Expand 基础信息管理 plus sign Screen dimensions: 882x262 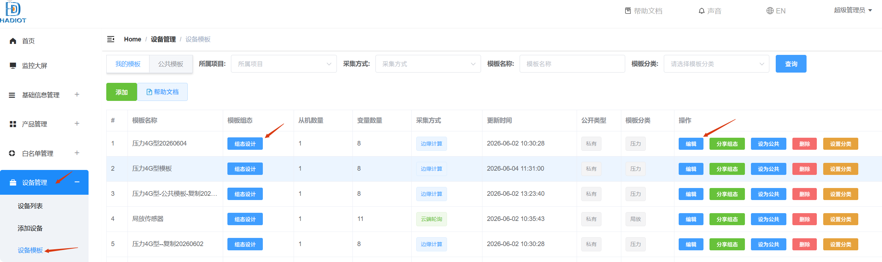pyautogui.click(x=77, y=95)
